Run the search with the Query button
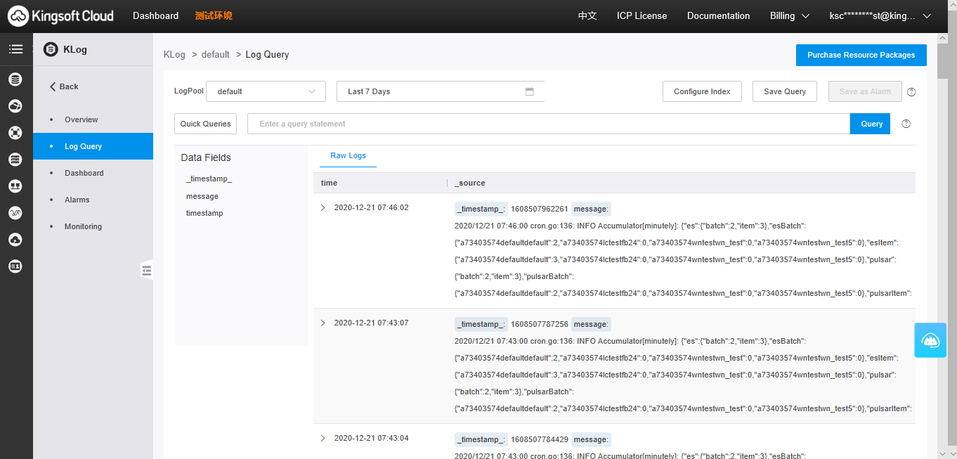The width and height of the screenshot is (957, 459). (x=871, y=124)
